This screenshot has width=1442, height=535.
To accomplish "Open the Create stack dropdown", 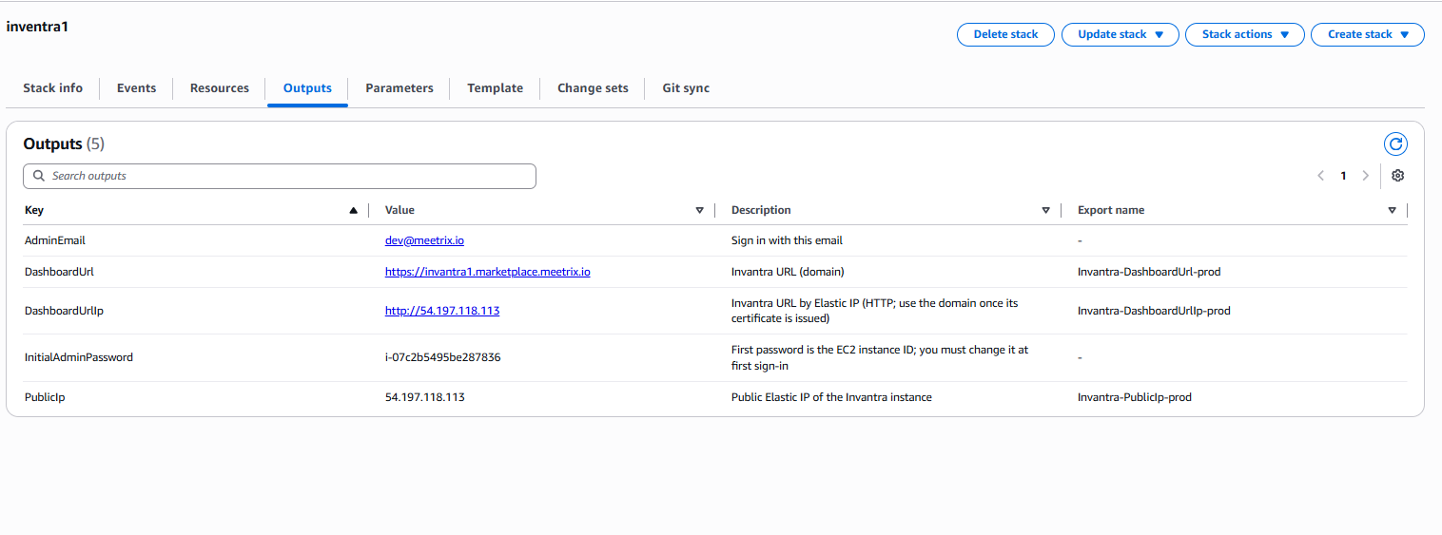I will [x=1368, y=34].
